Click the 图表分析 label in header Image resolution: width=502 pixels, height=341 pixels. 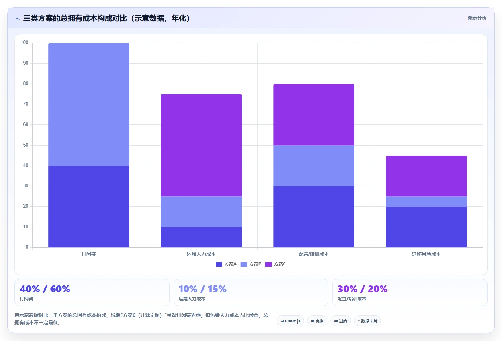[477, 18]
